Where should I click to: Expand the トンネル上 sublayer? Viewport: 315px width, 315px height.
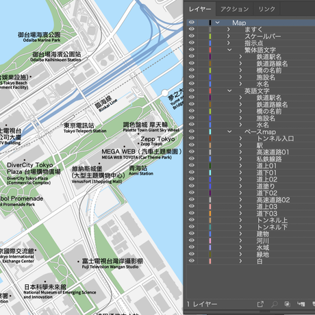pos(240,220)
